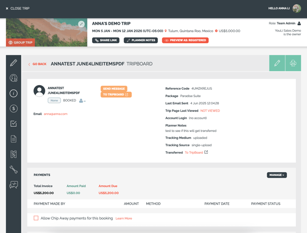Open Planner Notes
The width and height of the screenshot is (307, 233).
[141, 40]
